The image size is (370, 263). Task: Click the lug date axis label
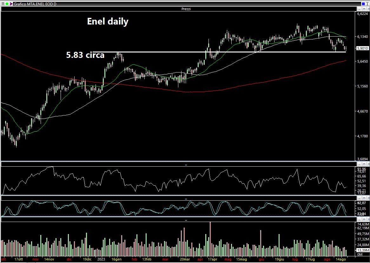pos(295,259)
